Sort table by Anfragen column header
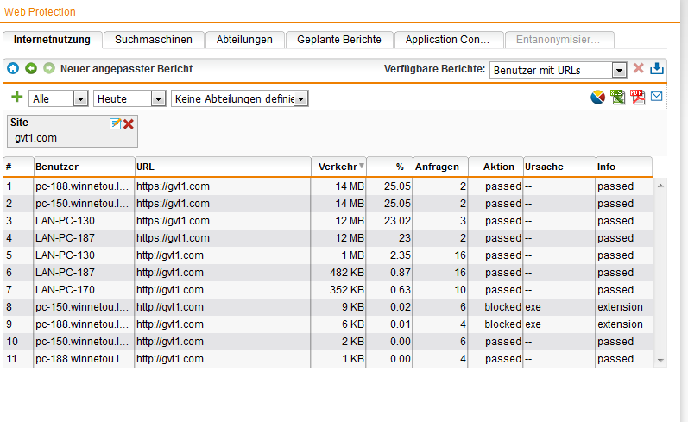 pyautogui.click(x=440, y=167)
